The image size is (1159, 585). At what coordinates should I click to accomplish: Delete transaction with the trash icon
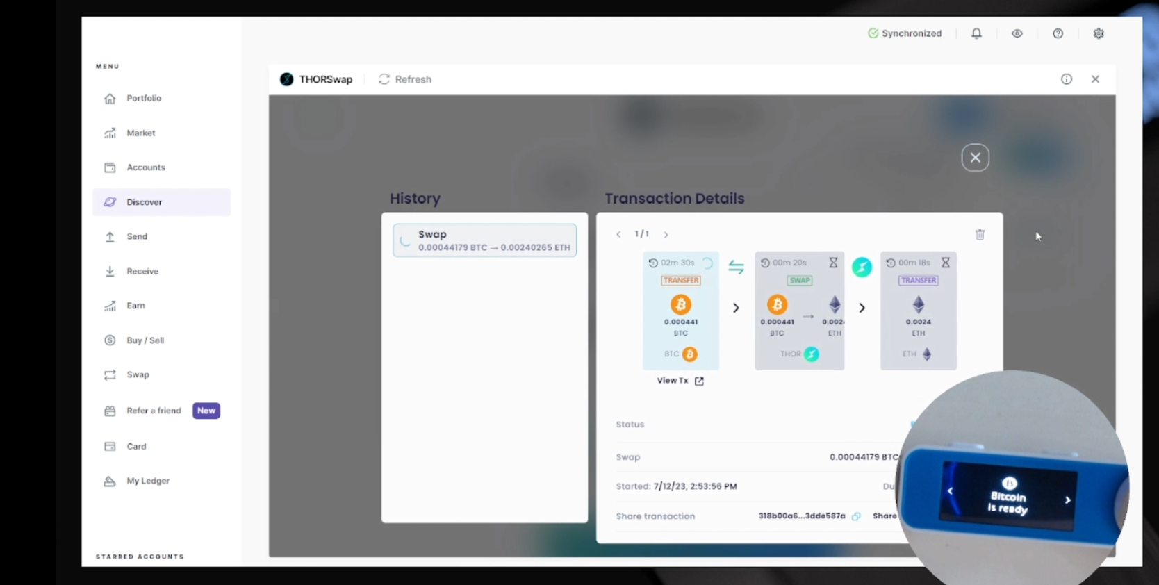coord(980,235)
